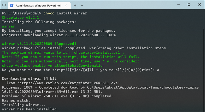Viewport: 205px width, 112px height.
Task: Minimize the terminal window
Action: [x=177, y=4]
